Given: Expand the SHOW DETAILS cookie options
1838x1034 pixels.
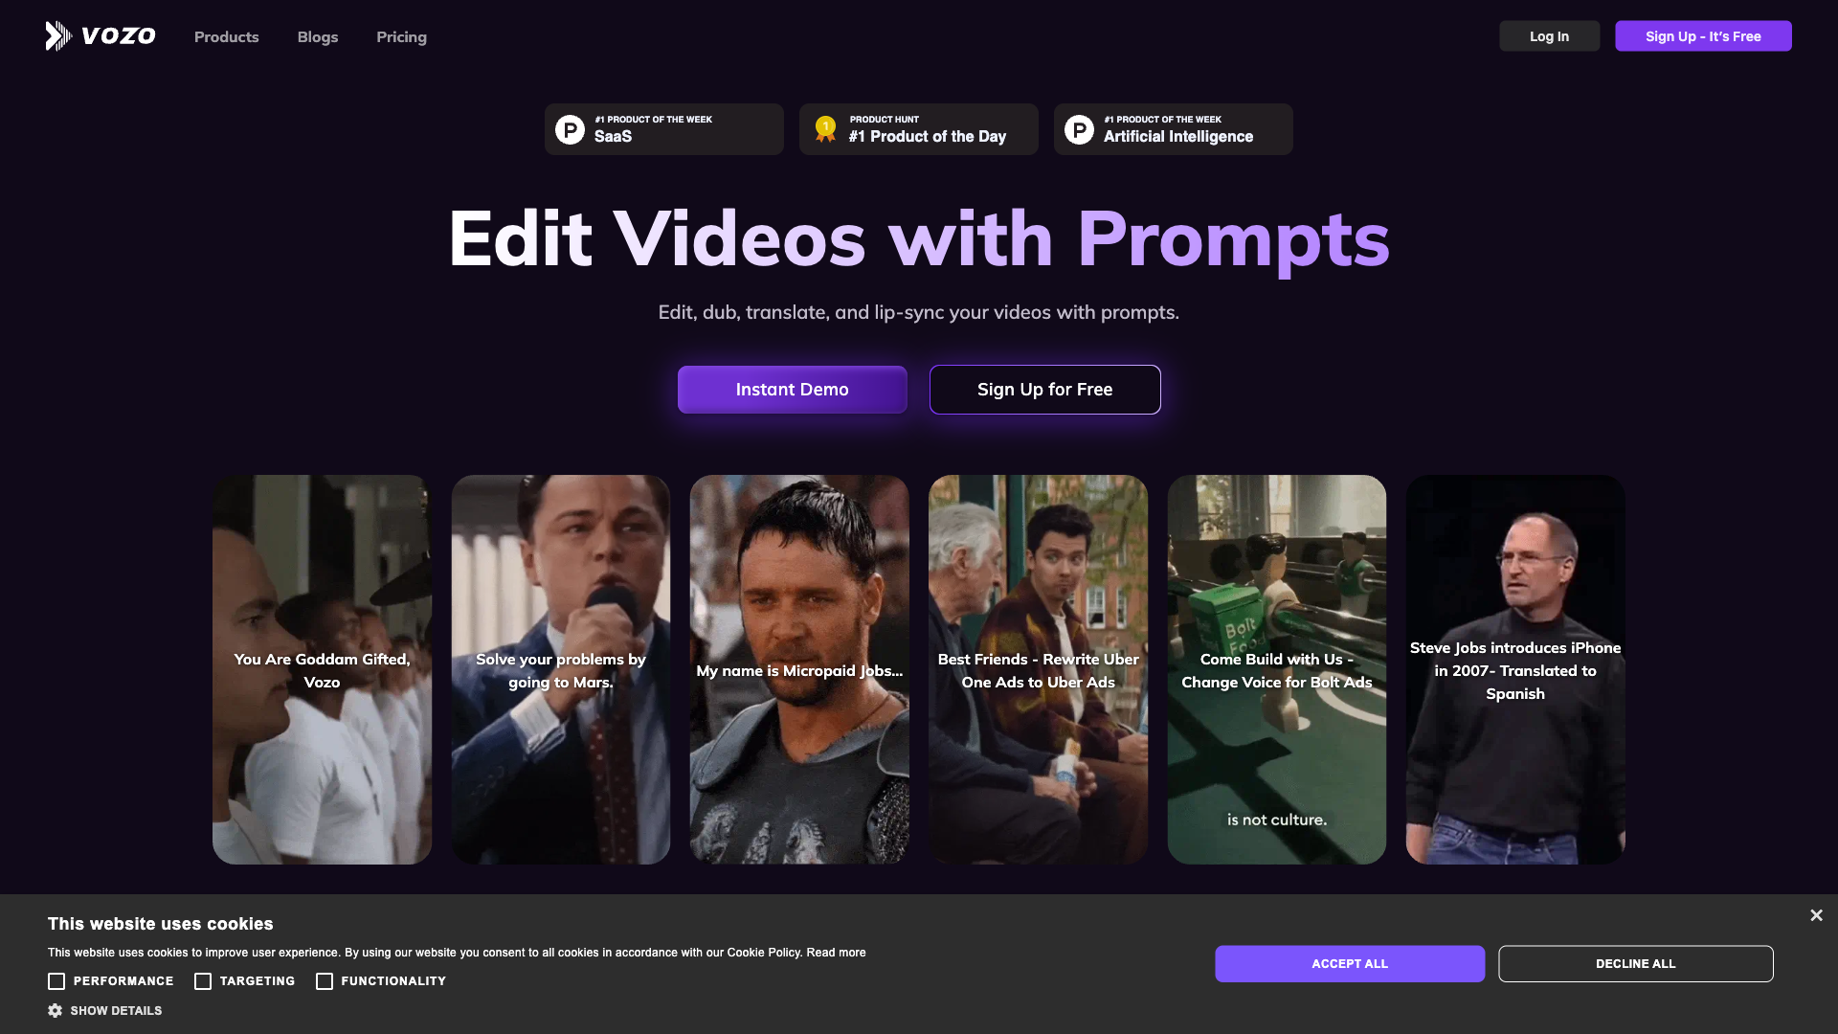Looking at the screenshot, I should pos(104,1010).
